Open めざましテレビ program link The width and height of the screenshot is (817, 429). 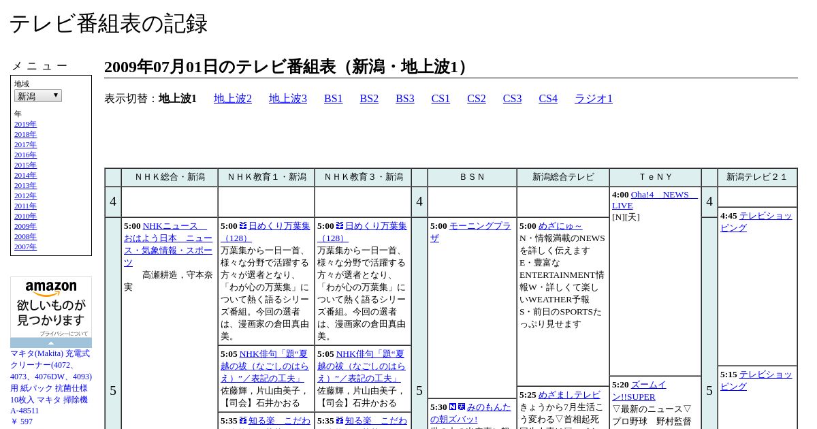569,395
